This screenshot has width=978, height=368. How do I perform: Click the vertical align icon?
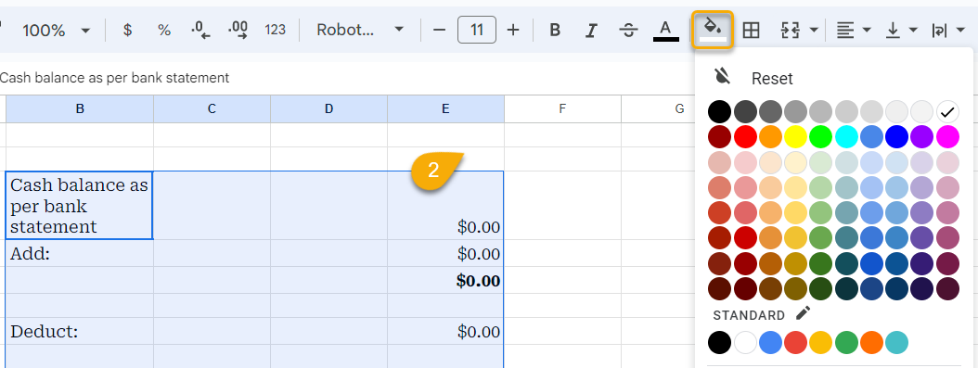894,30
